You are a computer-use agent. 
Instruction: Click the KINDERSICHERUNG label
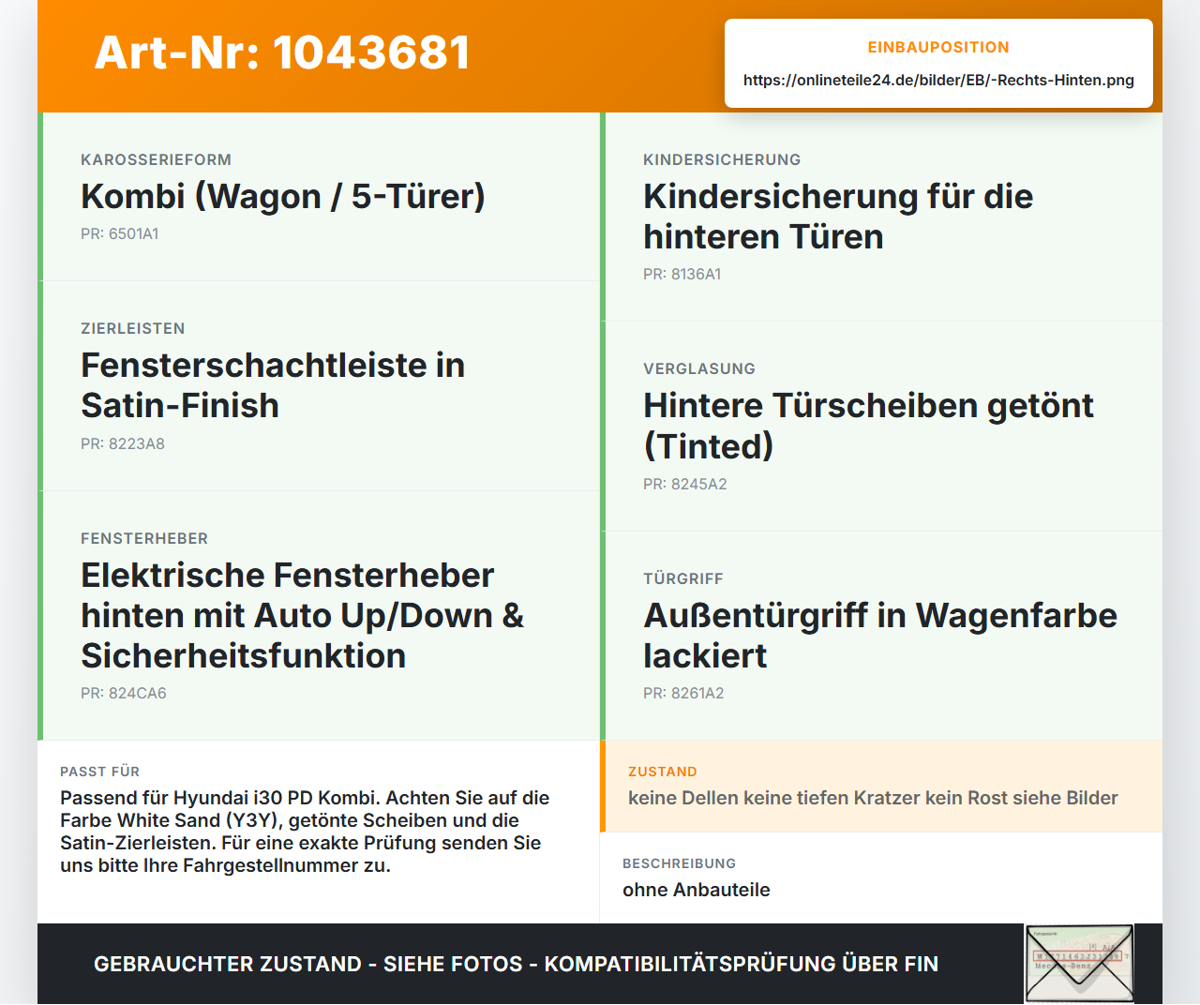pos(722,159)
